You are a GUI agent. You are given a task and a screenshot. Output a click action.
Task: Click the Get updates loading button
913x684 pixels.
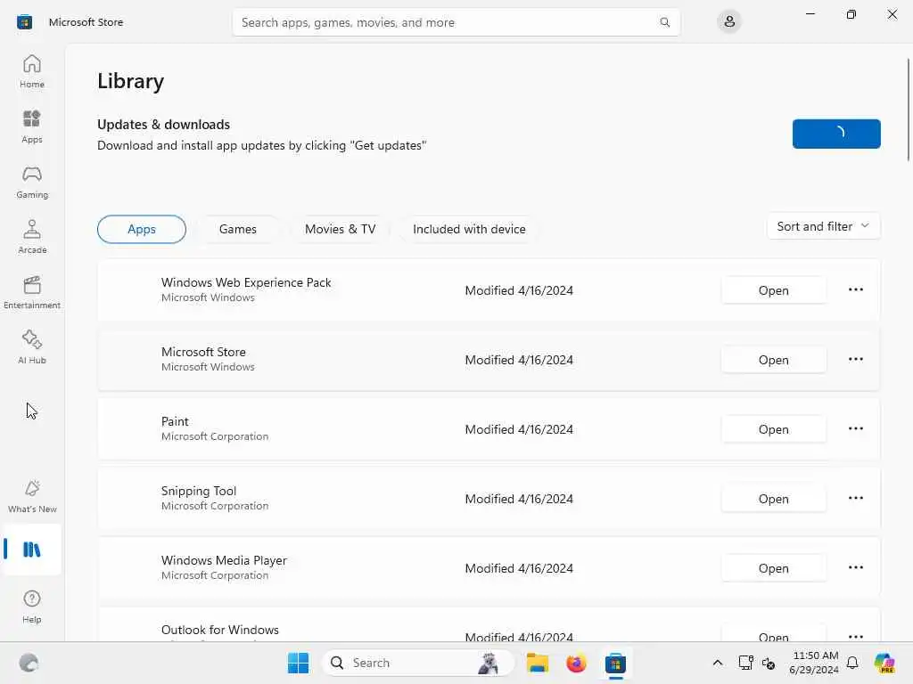[836, 134]
